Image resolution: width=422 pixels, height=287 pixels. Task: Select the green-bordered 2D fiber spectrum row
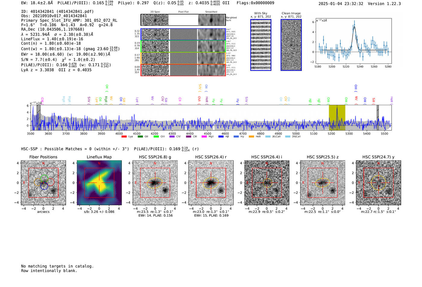[x=183, y=46]
